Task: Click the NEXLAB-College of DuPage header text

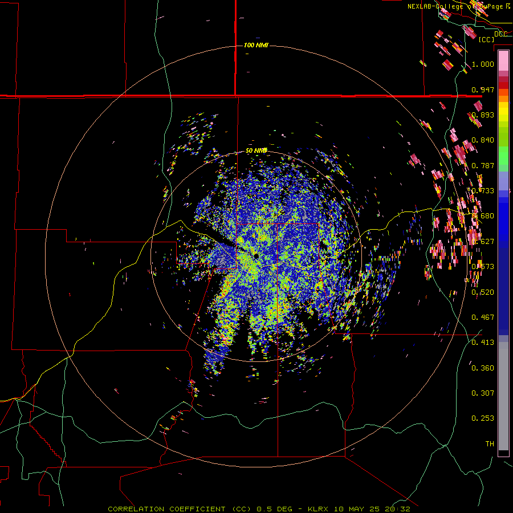Action: click(x=456, y=6)
